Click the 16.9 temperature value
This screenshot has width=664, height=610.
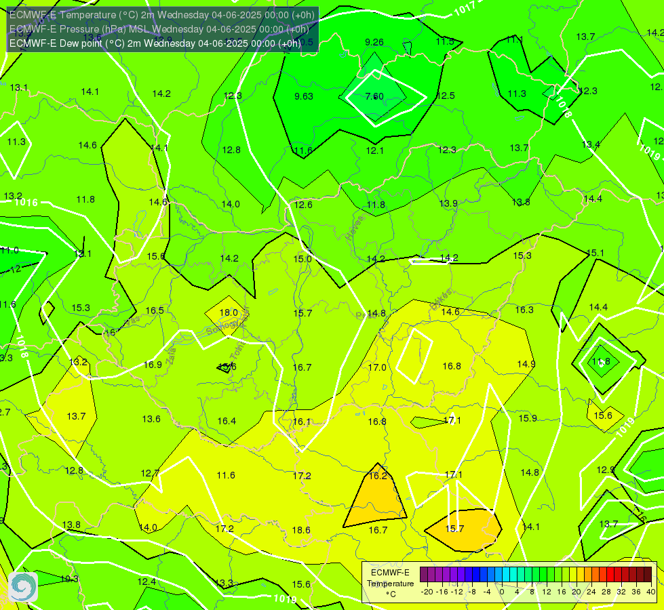tap(153, 365)
